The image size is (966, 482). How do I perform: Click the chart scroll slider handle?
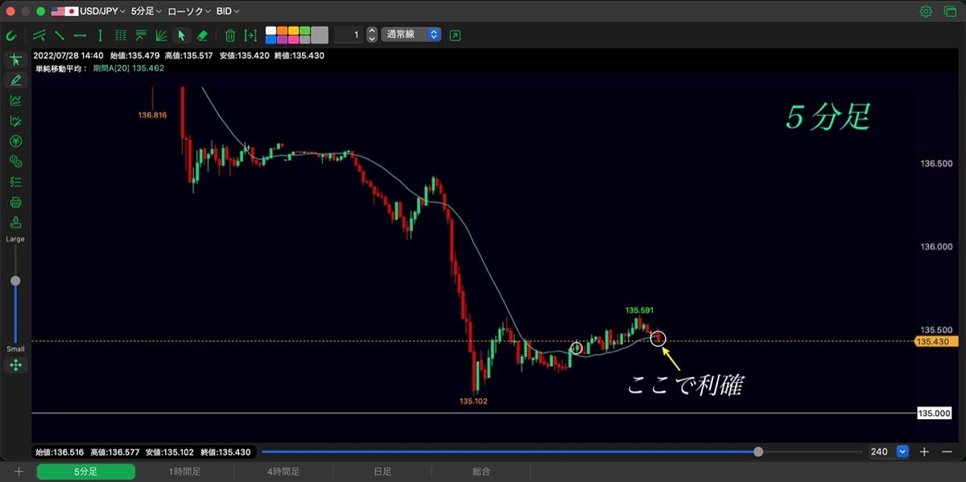[758, 452]
